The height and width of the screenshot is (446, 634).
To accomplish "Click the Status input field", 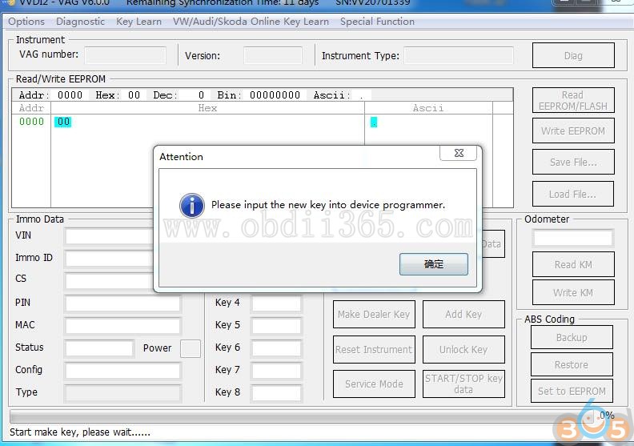I will [99, 348].
